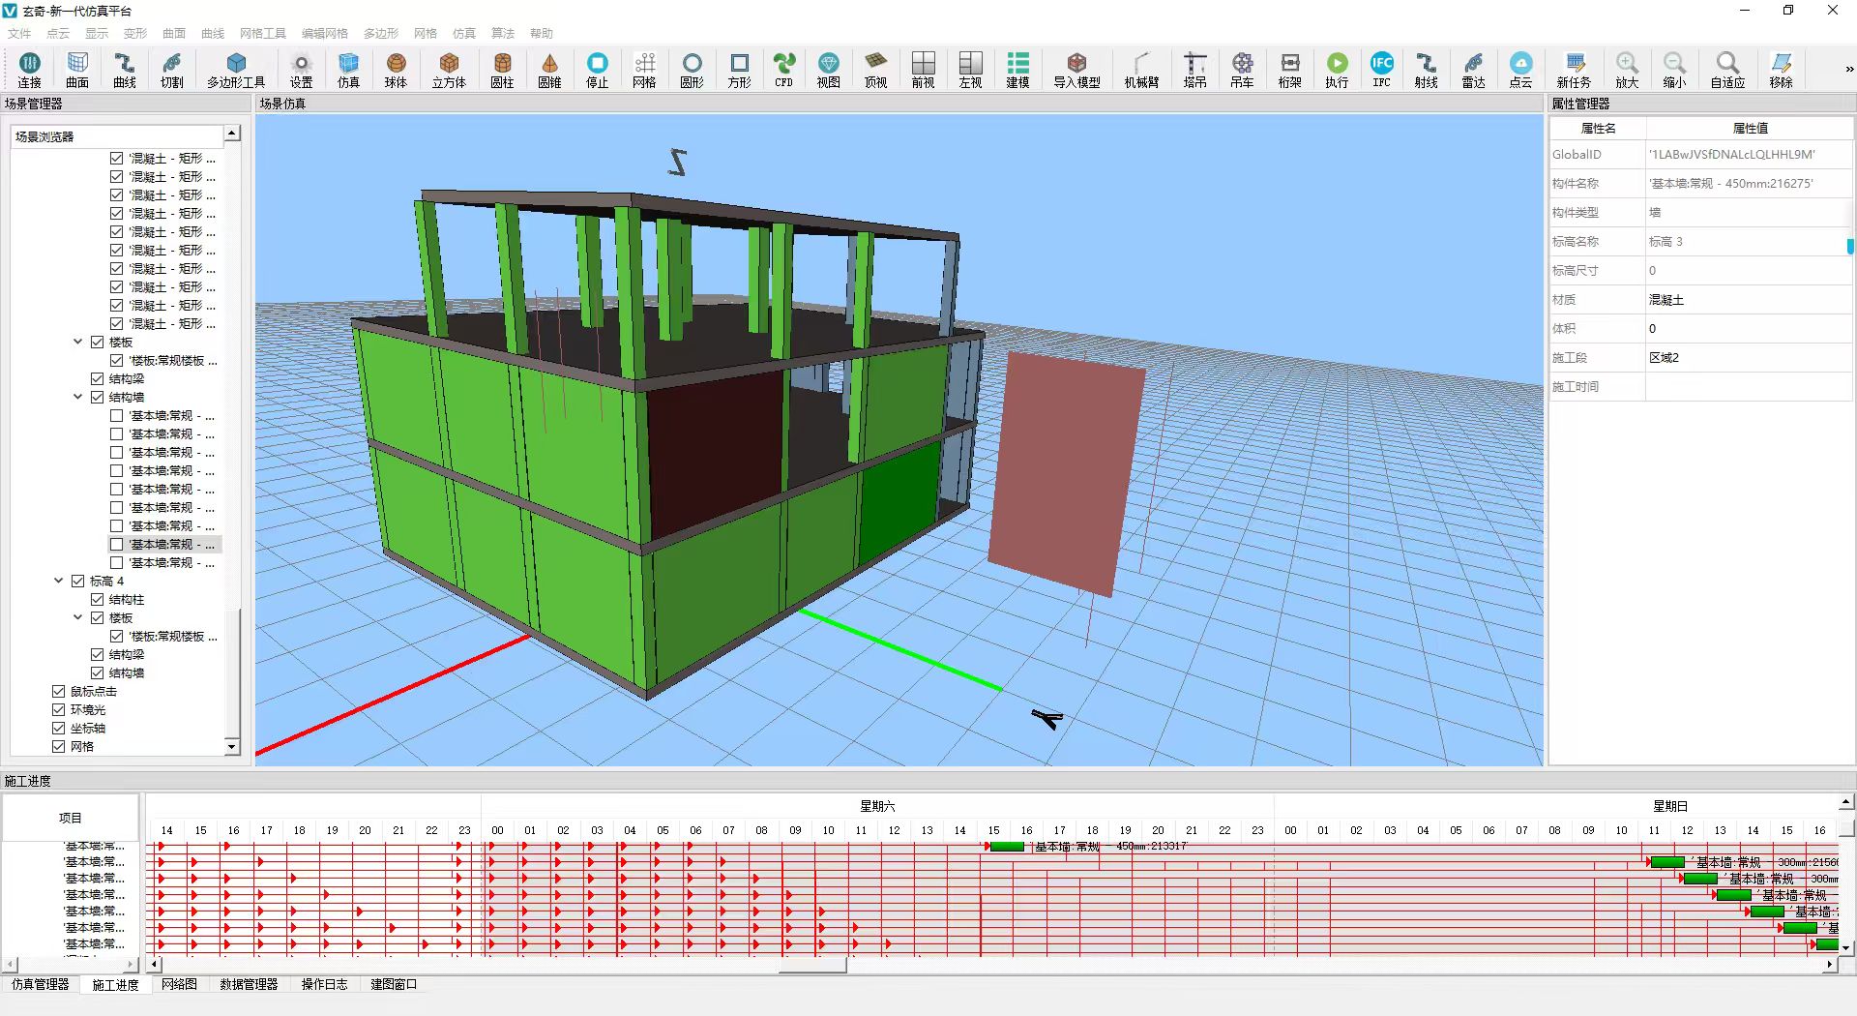Collapse the 标高 4 tree node

(x=59, y=582)
